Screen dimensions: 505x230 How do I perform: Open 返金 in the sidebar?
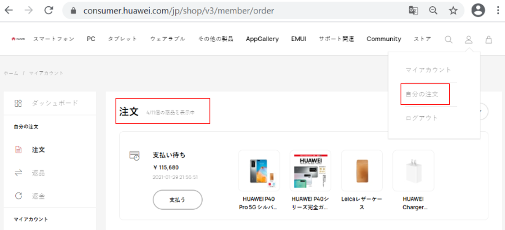(38, 196)
